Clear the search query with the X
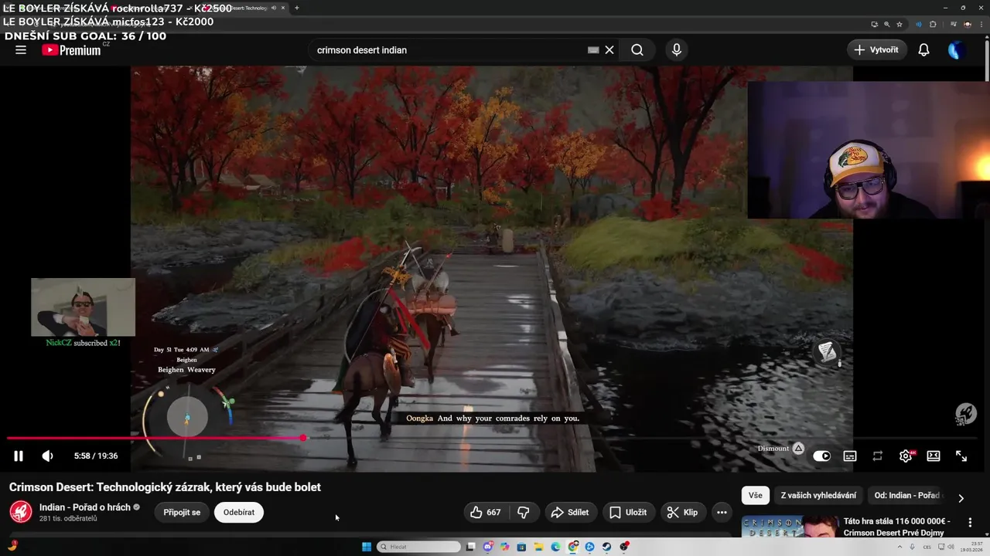990x556 pixels. 609,50
